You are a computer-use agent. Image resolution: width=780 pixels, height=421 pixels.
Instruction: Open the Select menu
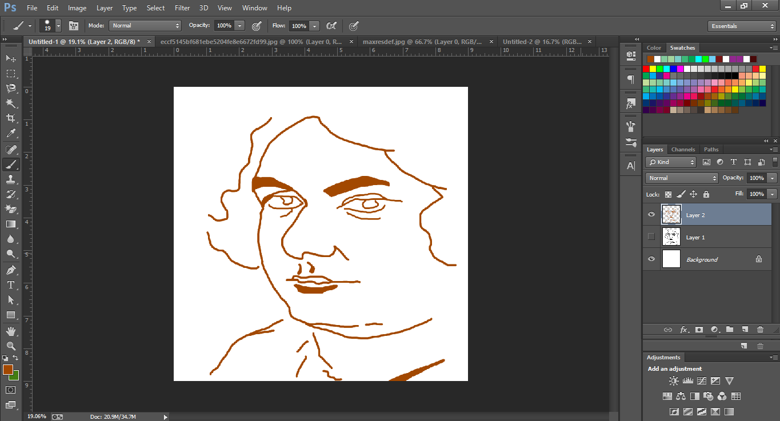coord(155,8)
